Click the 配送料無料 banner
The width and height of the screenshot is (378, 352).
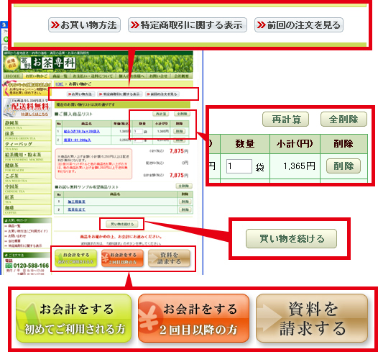(27, 107)
